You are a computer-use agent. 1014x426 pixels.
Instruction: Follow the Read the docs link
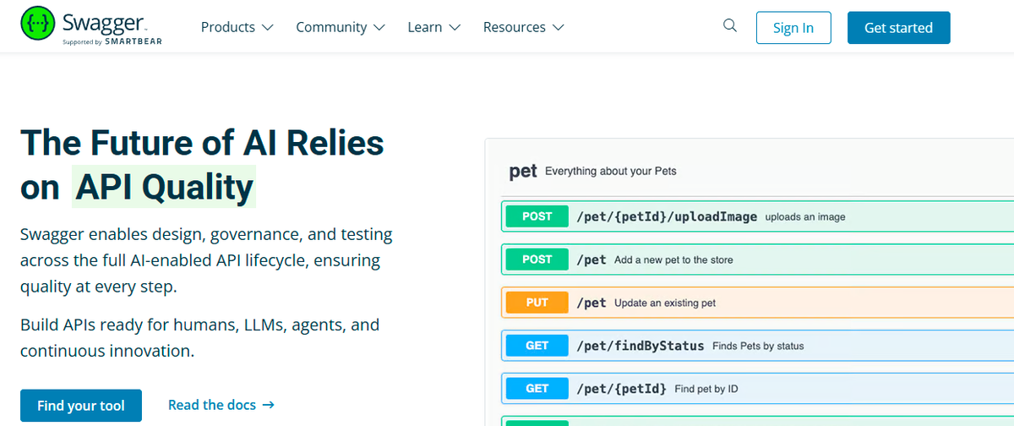click(x=221, y=405)
